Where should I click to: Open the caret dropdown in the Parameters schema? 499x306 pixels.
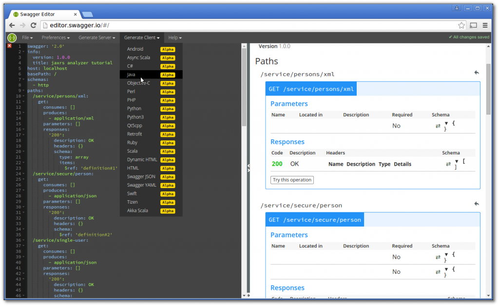(446, 124)
